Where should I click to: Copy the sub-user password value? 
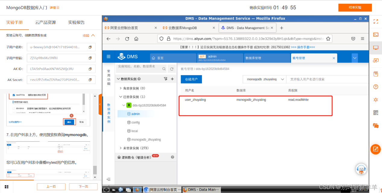point(90,58)
